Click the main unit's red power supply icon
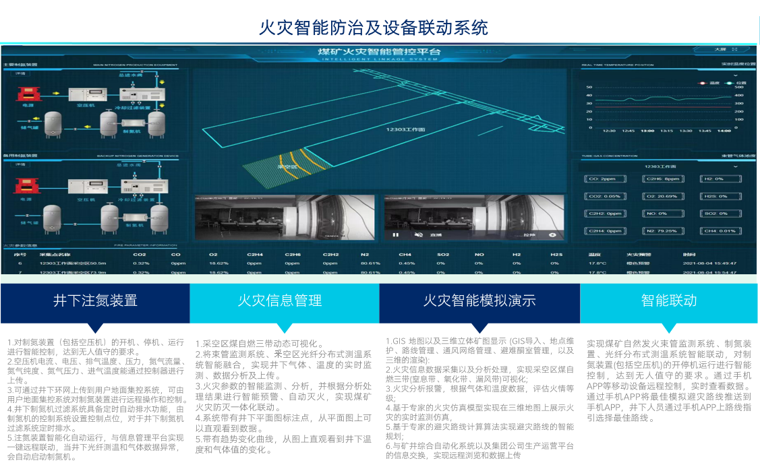This screenshot has height=469, width=760. click(x=28, y=94)
